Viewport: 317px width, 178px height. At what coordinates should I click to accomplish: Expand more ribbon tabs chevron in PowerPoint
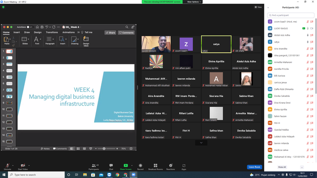pos(78,32)
